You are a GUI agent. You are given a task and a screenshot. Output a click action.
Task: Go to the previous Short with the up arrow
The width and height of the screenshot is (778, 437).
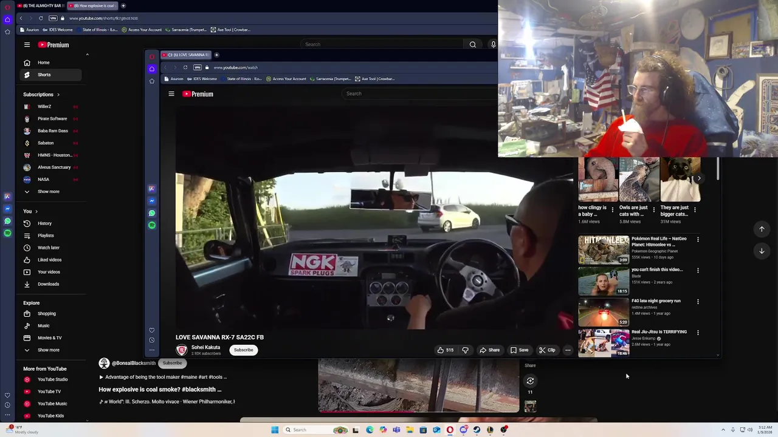coord(762,229)
